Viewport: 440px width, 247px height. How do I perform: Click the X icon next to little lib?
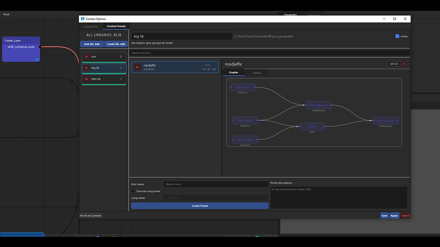(86, 79)
